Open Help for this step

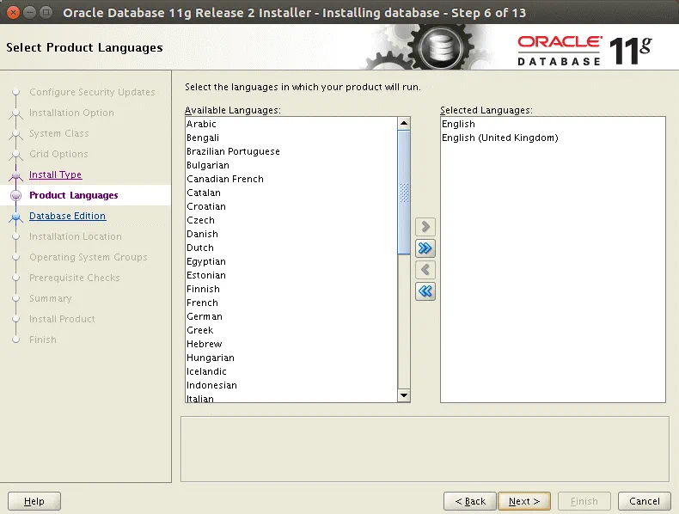[x=34, y=501]
